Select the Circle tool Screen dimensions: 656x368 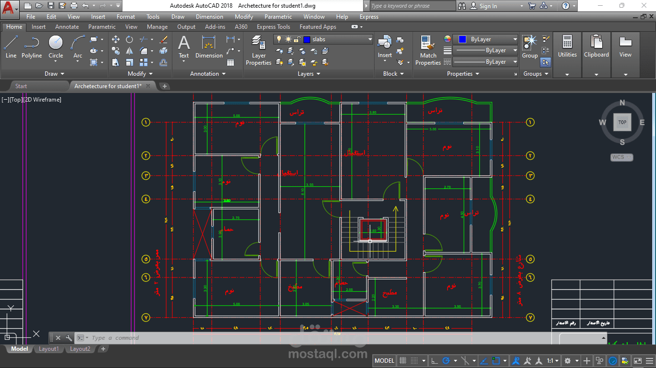coord(56,47)
